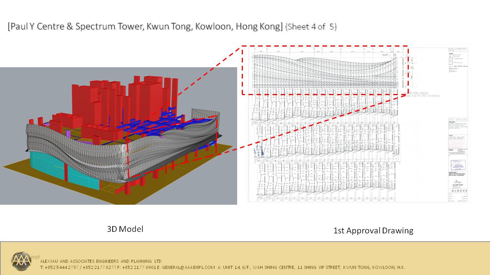
Task: Click the blue handwritten annotation on drawing
Action: pos(259,151)
